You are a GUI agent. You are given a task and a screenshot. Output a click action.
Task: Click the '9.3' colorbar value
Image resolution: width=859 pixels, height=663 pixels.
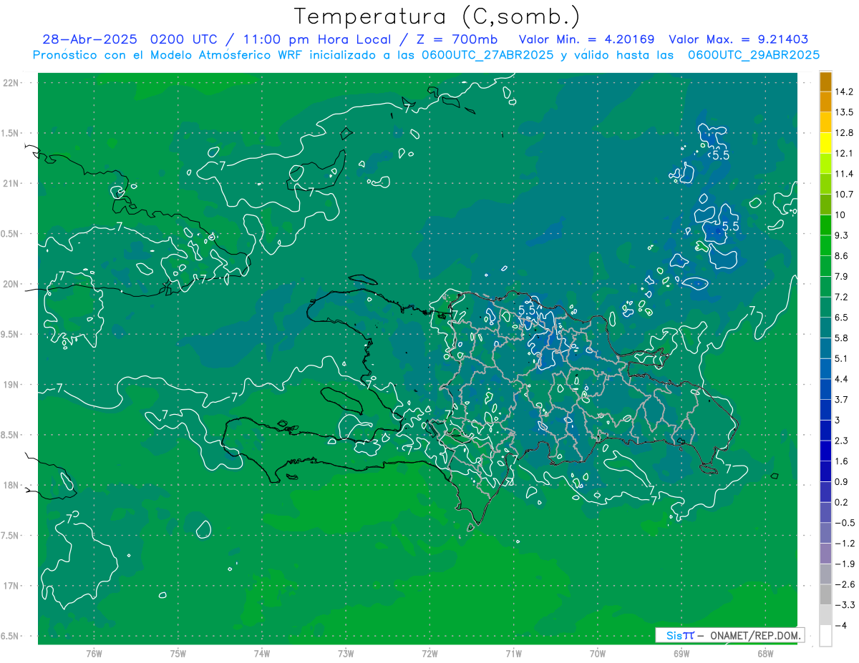pyautogui.click(x=843, y=235)
